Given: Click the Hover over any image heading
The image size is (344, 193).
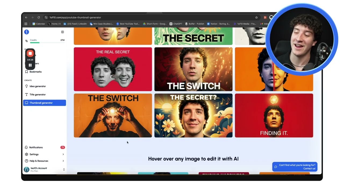Looking at the screenshot, I should [x=193, y=159].
